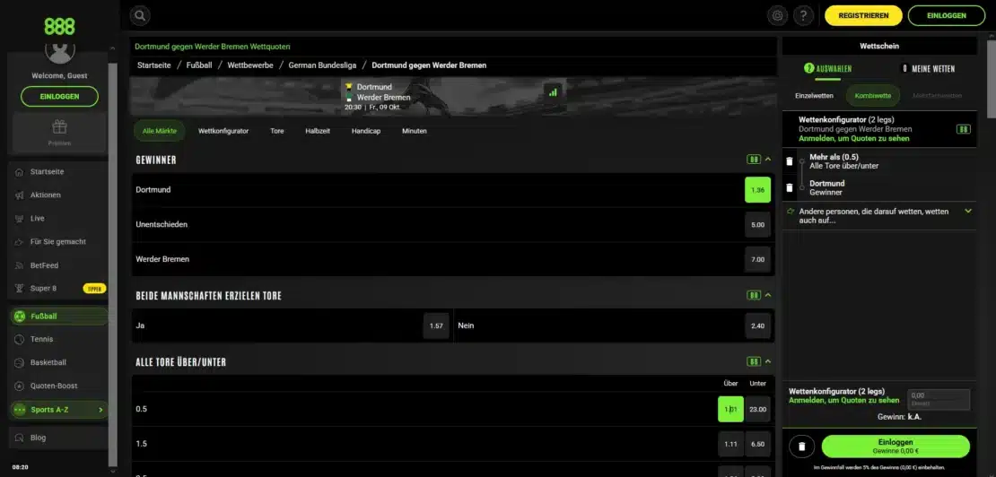Switch to Tore tab
Image resolution: width=996 pixels, height=477 pixels.
tap(277, 131)
